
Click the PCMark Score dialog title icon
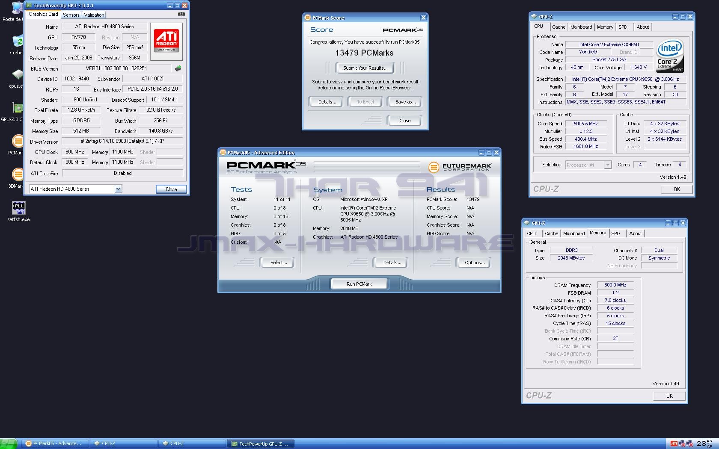307,18
